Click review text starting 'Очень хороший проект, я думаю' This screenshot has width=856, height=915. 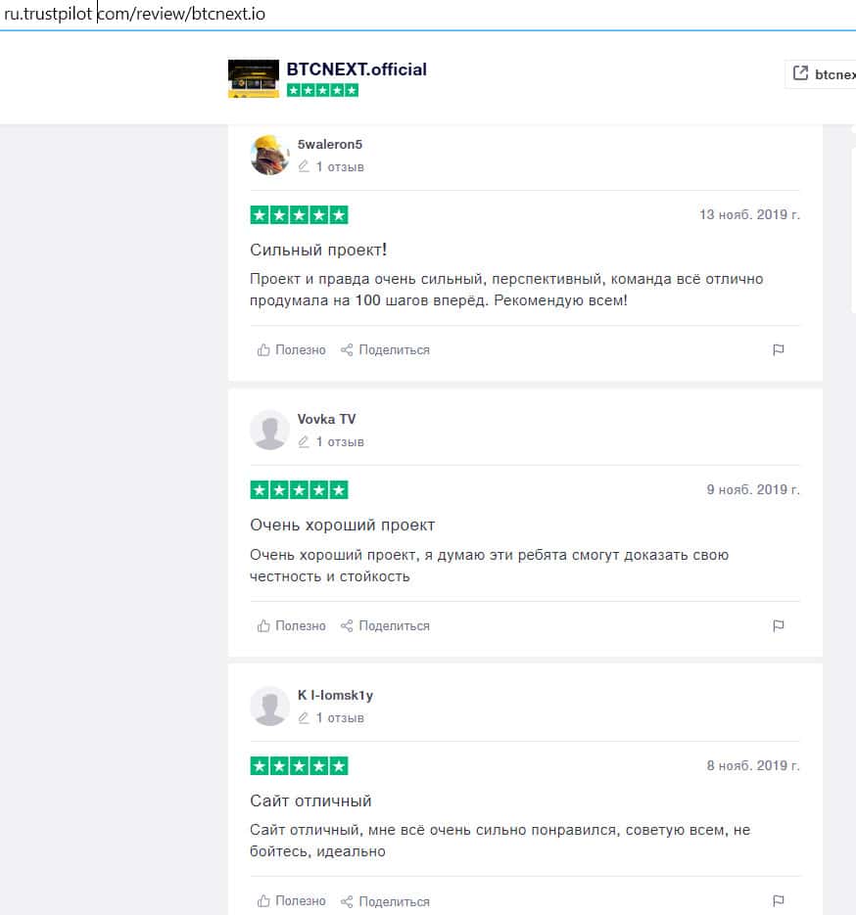[490, 566]
